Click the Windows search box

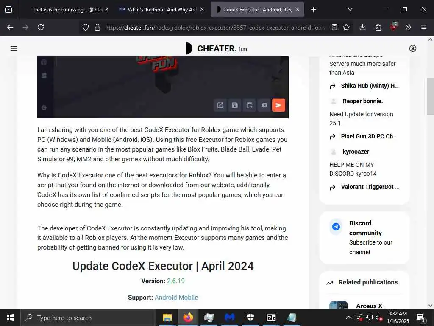click(x=88, y=318)
